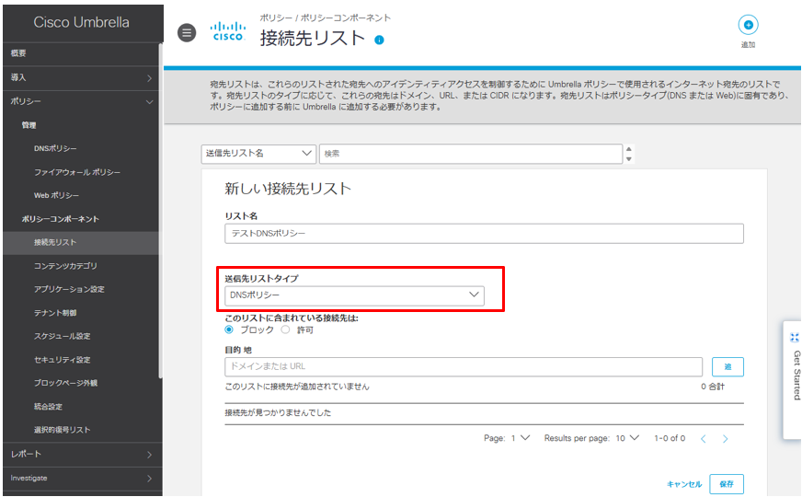802x497 pixels.
Task: Click the Cisco logo
Action: click(x=228, y=31)
